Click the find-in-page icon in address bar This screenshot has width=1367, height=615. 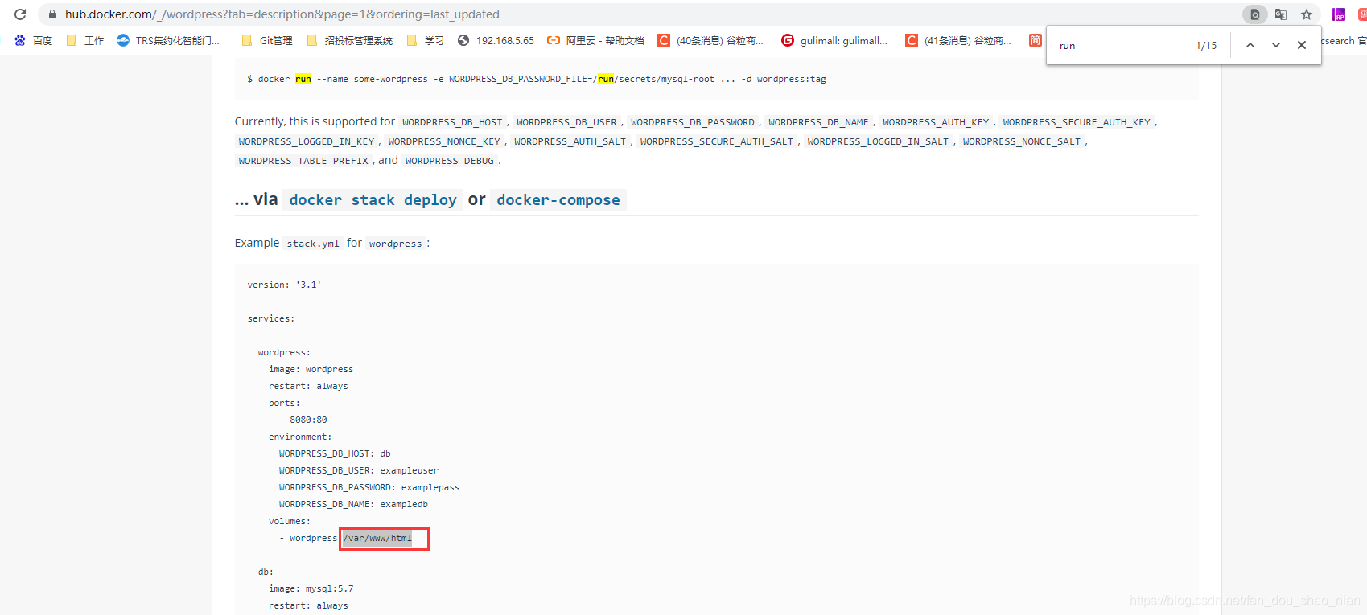point(1255,14)
